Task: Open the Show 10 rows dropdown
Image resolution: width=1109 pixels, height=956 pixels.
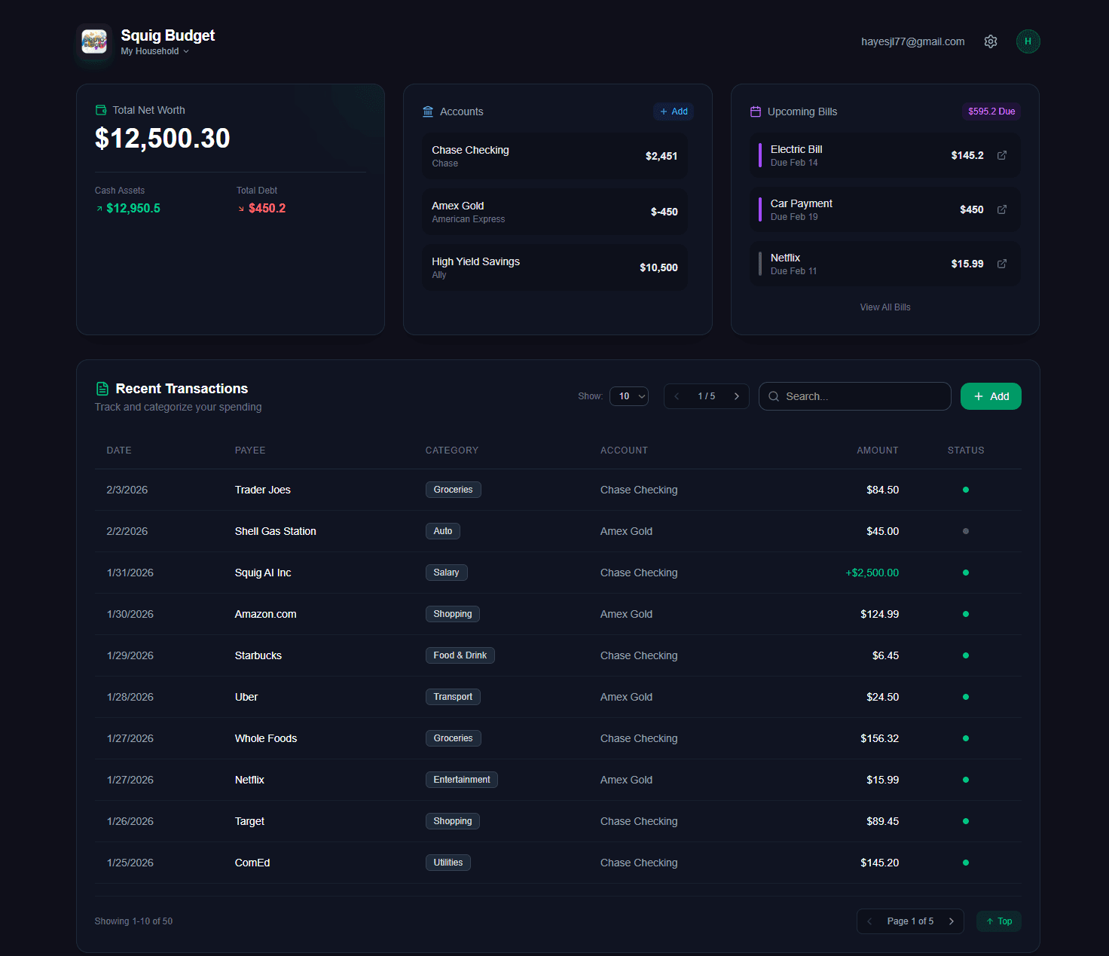Action: pos(629,396)
